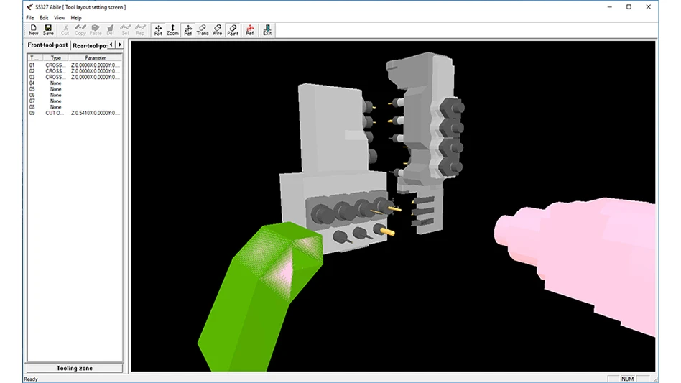Save the tool layout
This screenshot has height=383, width=681.
48,29
